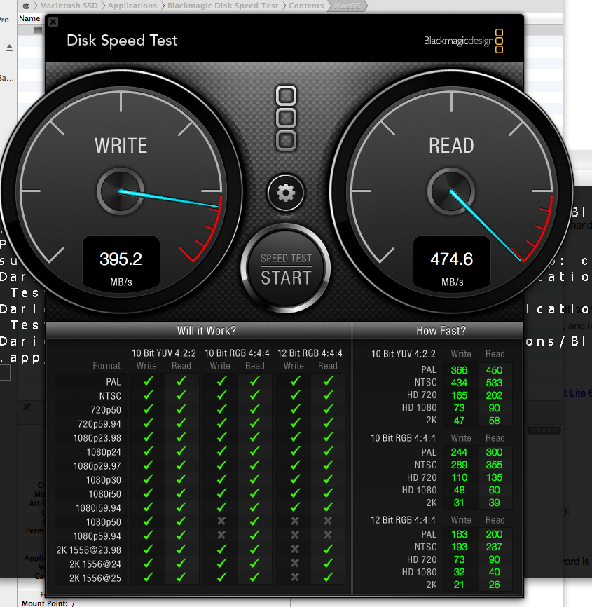Click 12 Bit RGB 4:4:4 How Fast heading

[x=403, y=520]
